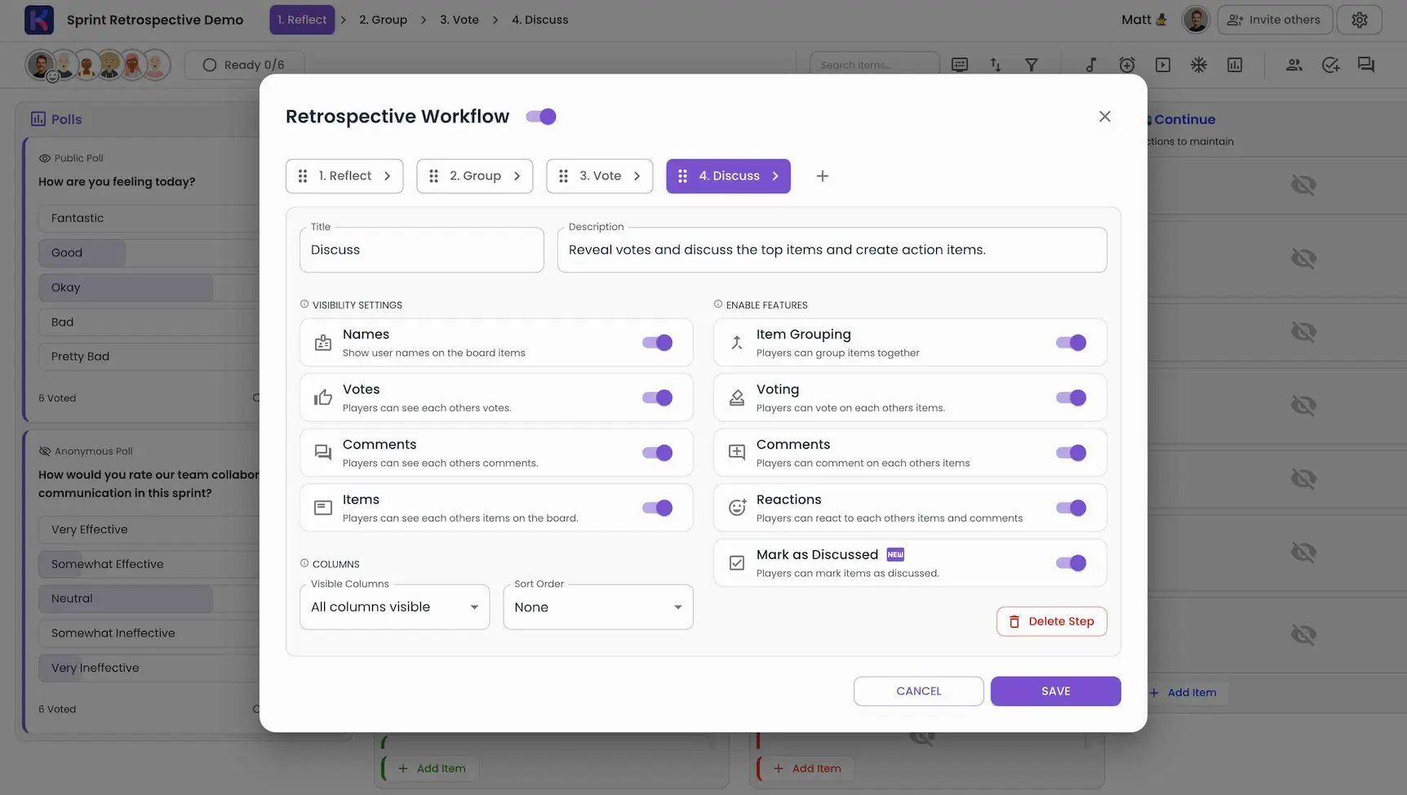Open the music note icon in the toolbar

click(x=1091, y=64)
